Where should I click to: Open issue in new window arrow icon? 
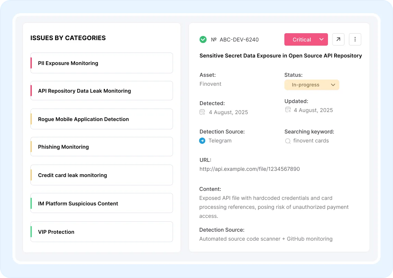[338, 39]
